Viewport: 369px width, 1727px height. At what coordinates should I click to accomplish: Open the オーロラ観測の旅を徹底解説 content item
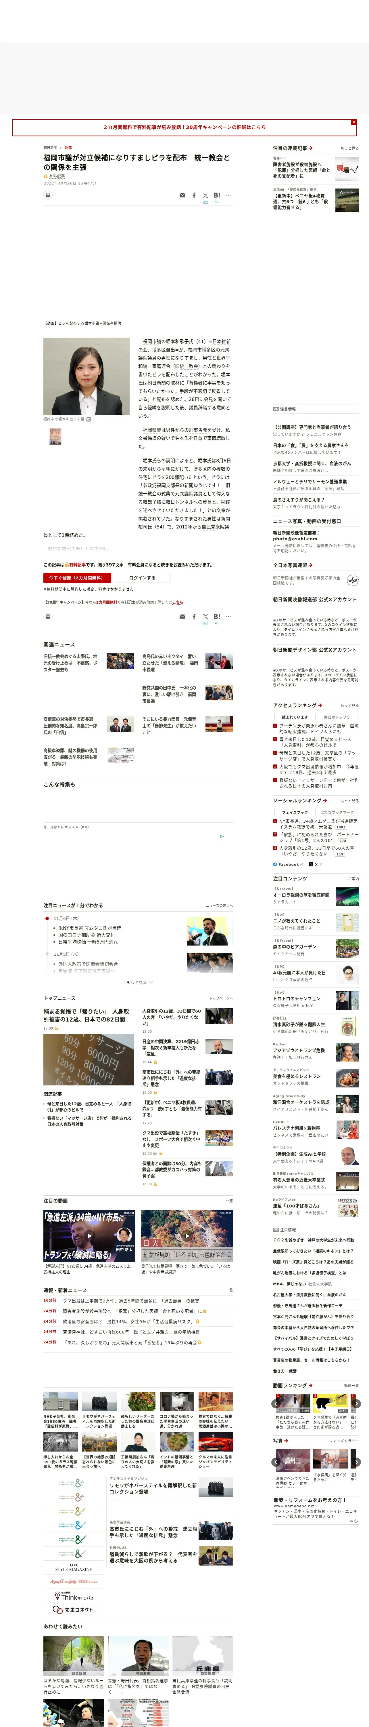(301, 895)
